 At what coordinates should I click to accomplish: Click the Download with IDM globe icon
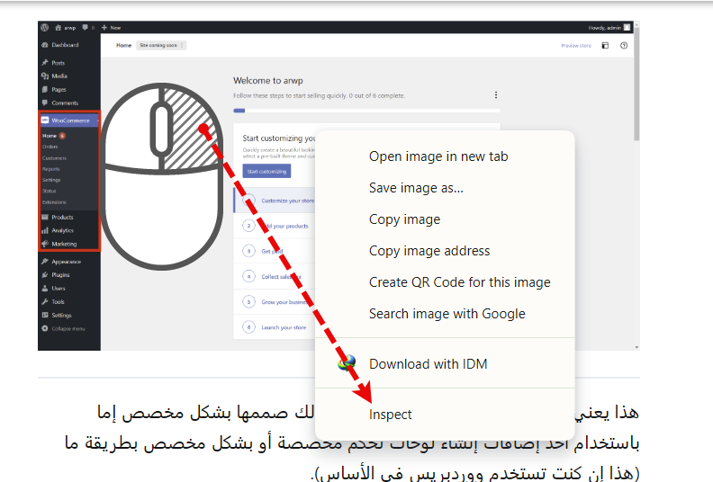(x=347, y=363)
